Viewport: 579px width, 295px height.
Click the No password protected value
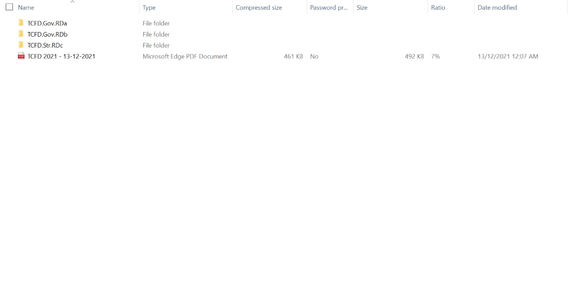coord(314,56)
